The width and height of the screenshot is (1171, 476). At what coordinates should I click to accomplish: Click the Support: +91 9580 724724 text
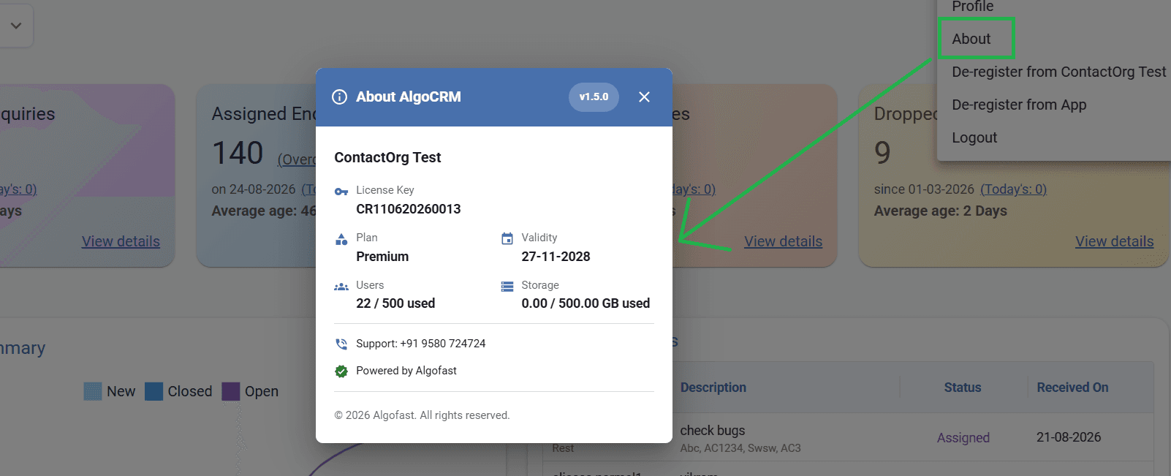click(x=421, y=344)
